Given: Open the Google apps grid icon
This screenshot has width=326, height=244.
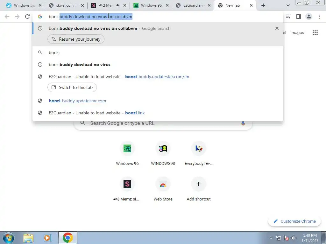Looking at the screenshot, I should (x=315, y=33).
